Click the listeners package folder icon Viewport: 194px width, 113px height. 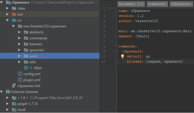26,44
